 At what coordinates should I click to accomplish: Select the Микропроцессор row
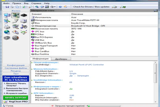click(x=94, y=26)
